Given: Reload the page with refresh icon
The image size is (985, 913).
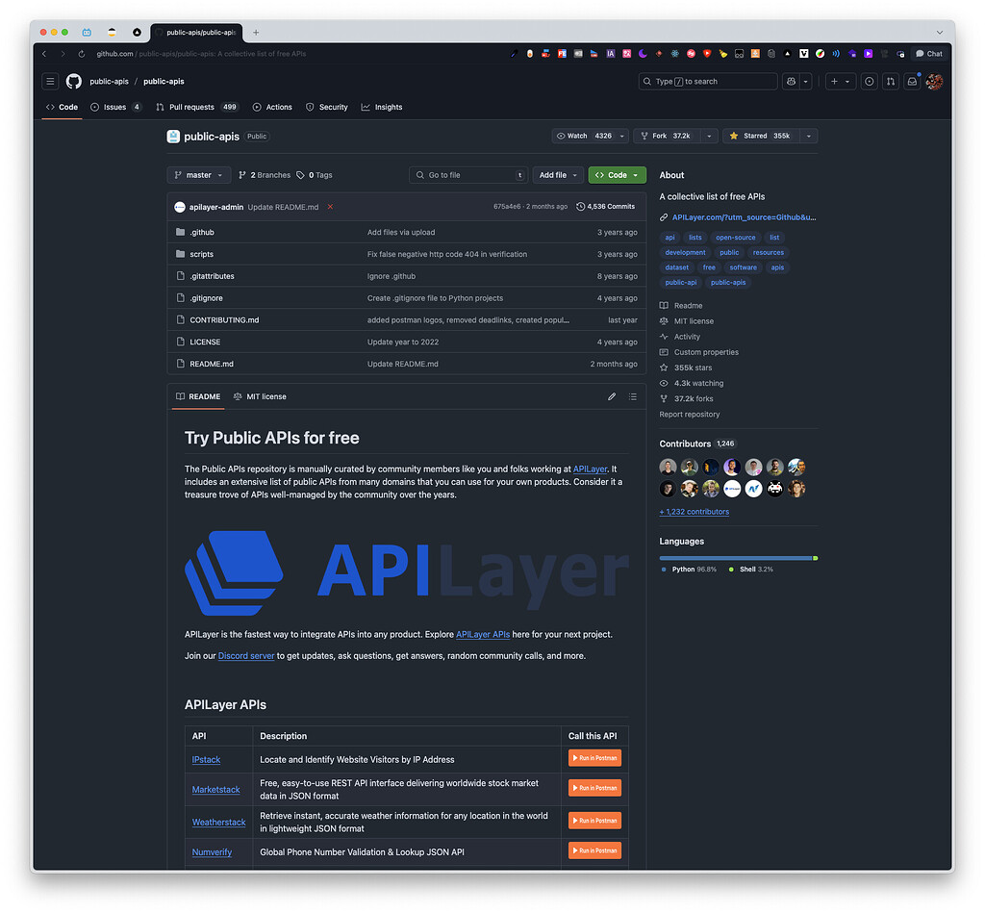Looking at the screenshot, I should tap(82, 54).
